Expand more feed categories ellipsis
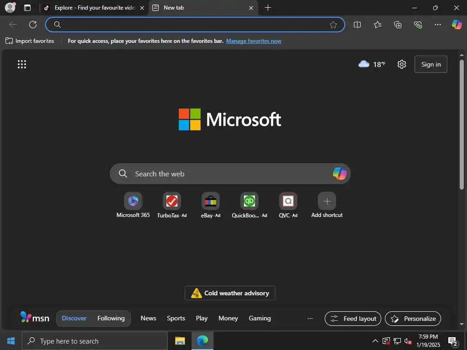The width and height of the screenshot is (467, 350). (x=310, y=319)
